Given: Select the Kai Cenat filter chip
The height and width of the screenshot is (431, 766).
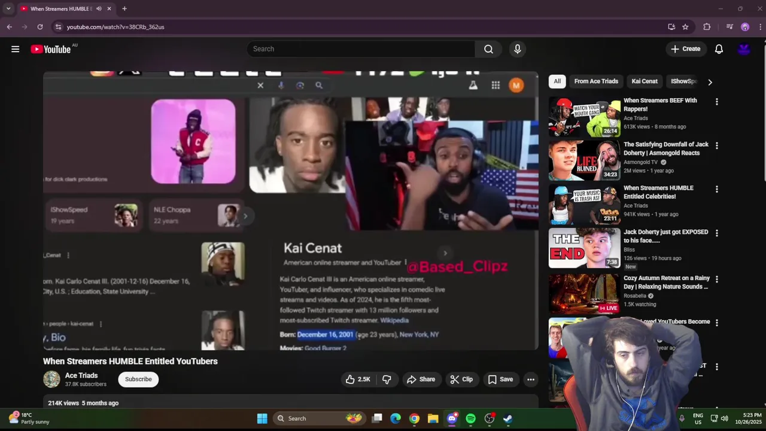Looking at the screenshot, I should click(x=645, y=81).
